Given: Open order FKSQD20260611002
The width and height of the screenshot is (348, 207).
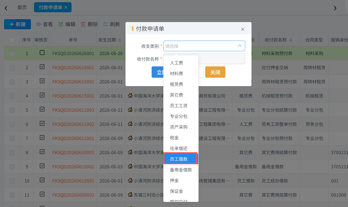Looking at the screenshot, I should click(x=73, y=125).
